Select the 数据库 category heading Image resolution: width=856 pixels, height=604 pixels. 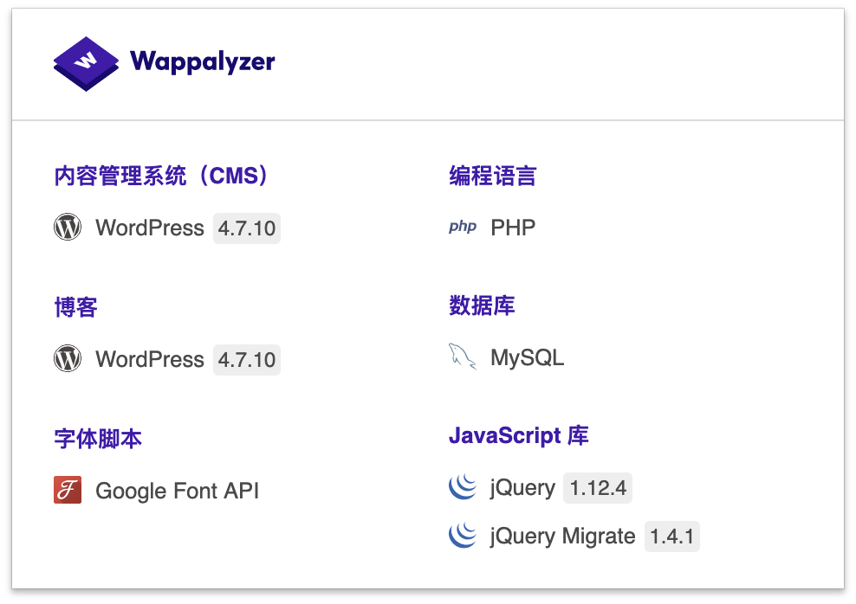point(482,305)
